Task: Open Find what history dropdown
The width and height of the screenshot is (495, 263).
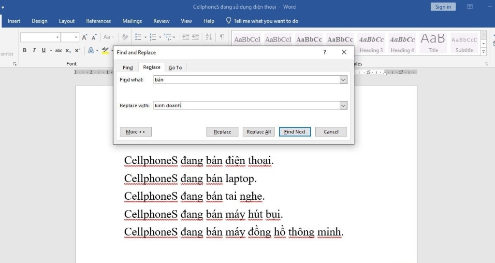Action: pos(343,80)
